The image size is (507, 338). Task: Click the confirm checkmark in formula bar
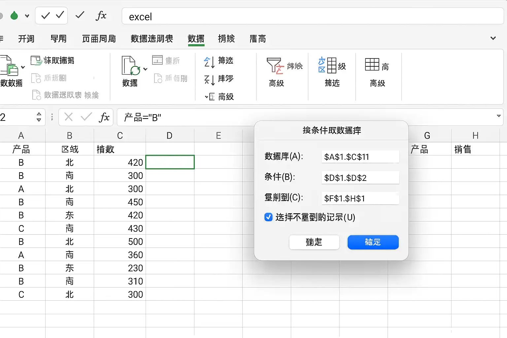point(86,117)
